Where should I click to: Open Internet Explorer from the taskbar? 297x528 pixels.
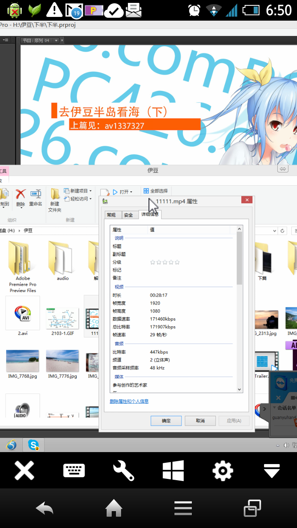click(11, 445)
